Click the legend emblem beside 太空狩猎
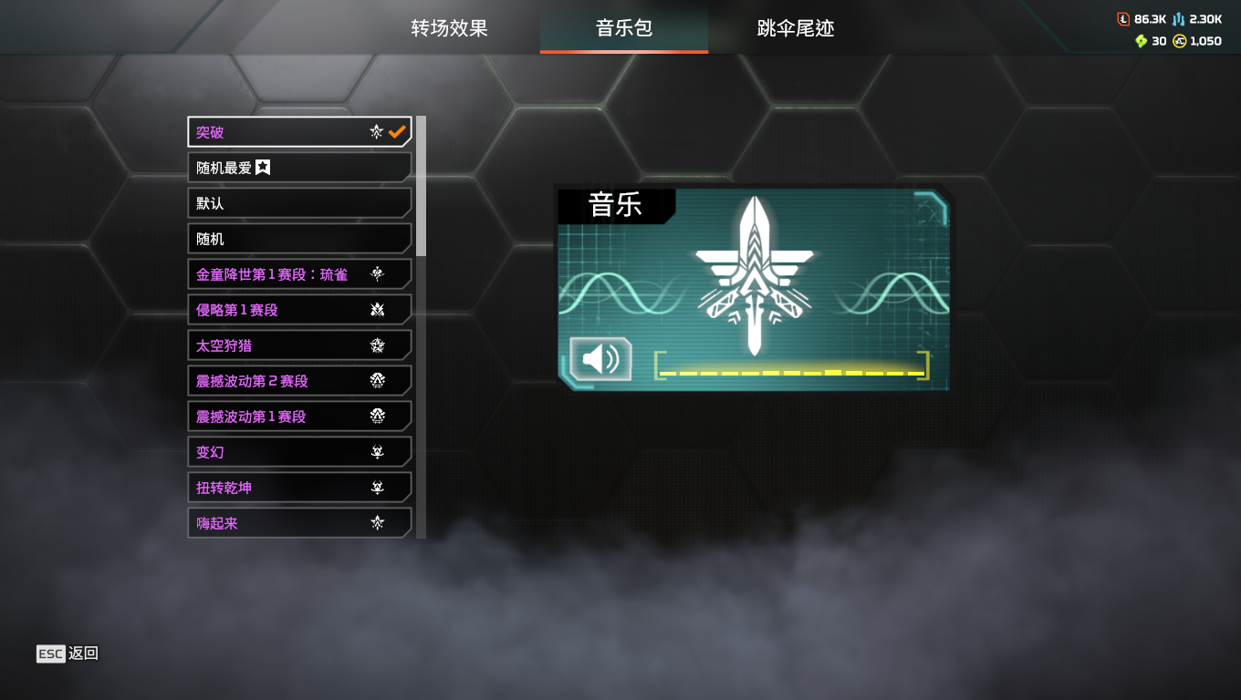1241x700 pixels. [377, 345]
